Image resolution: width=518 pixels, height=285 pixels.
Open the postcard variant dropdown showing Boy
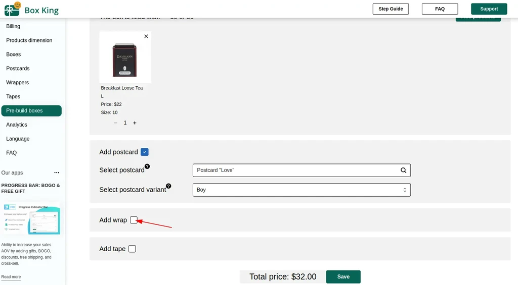tap(301, 190)
